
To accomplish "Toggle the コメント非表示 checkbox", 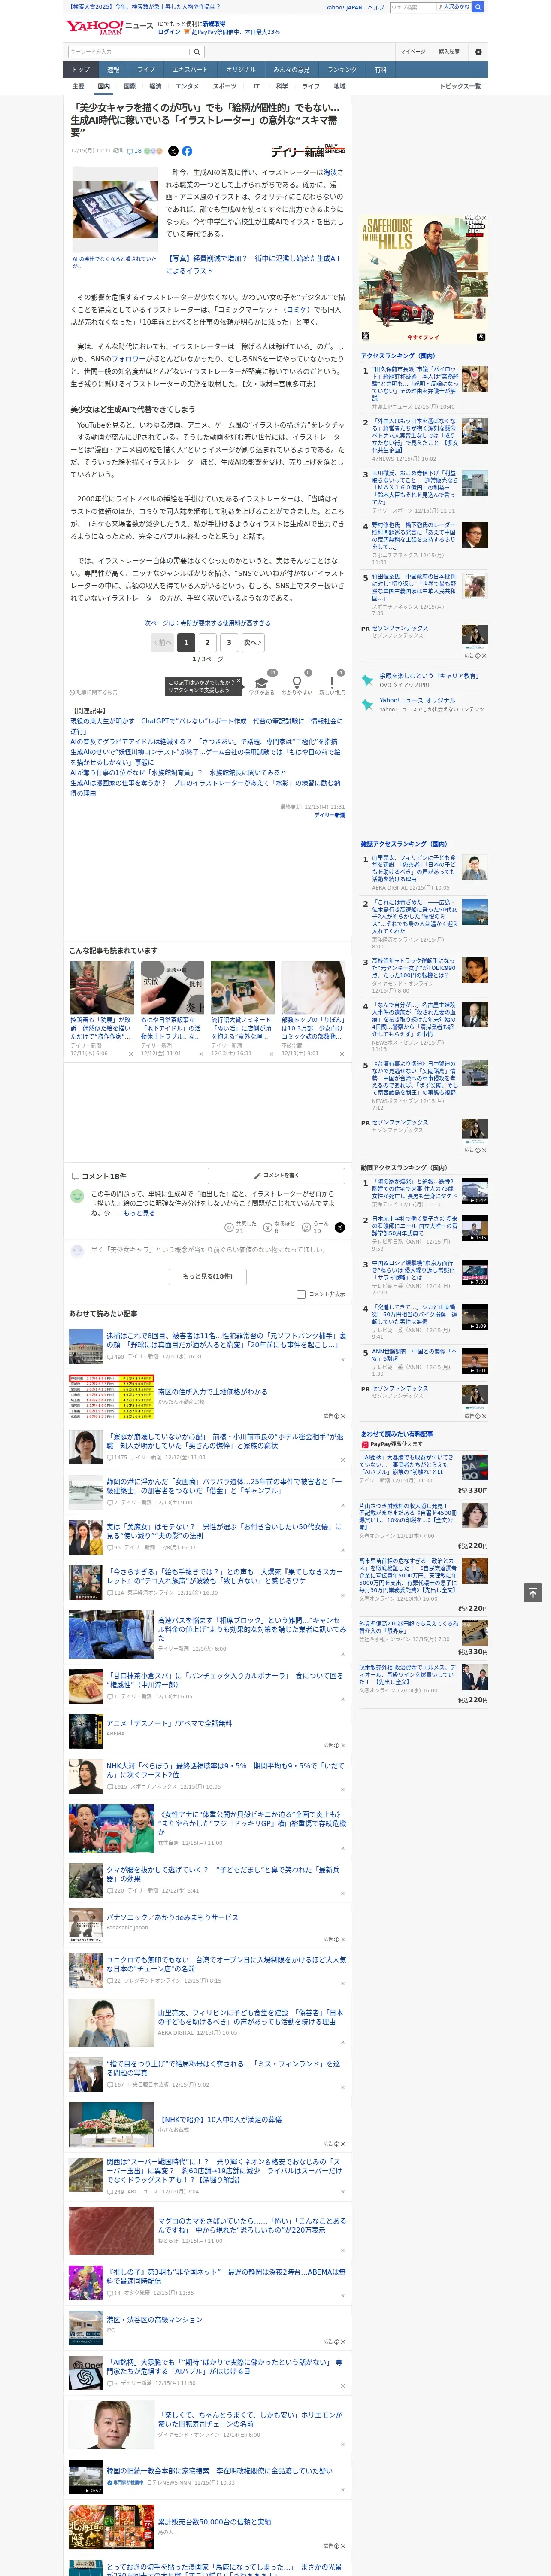I will pyautogui.click(x=301, y=1294).
